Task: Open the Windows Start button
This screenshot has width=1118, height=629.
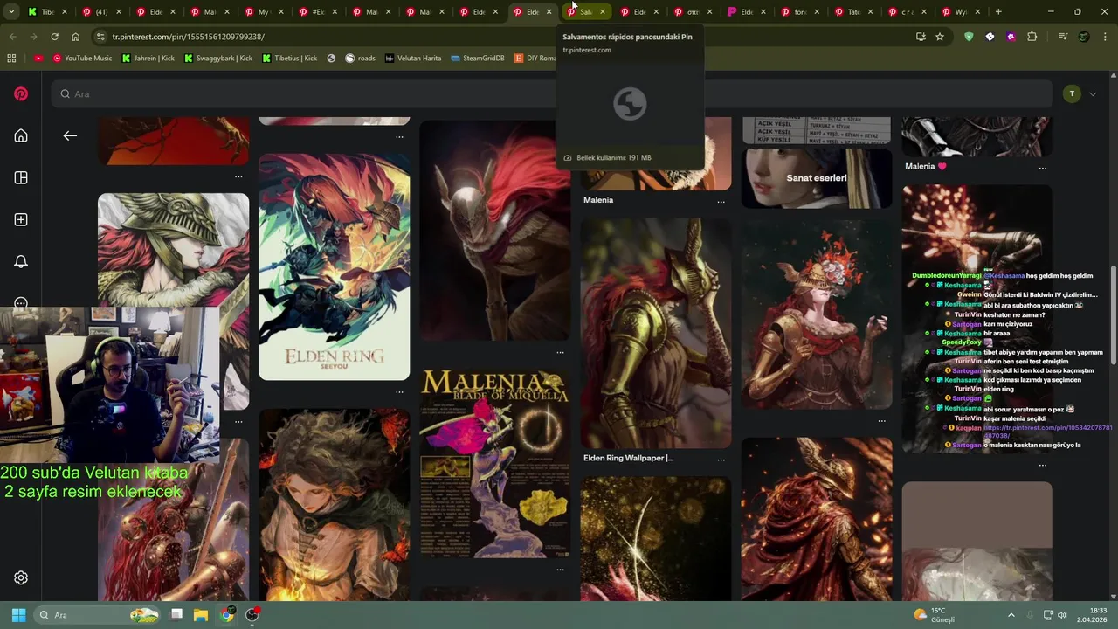Action: 18,615
